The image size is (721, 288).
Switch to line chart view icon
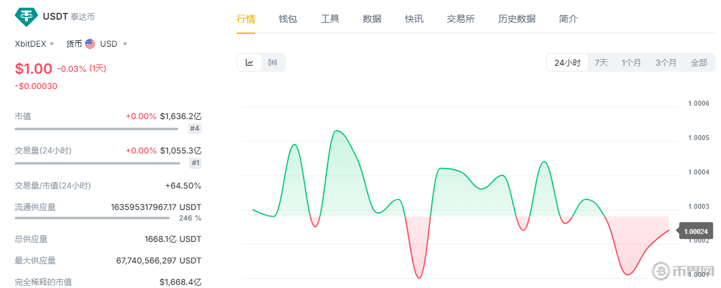tap(250, 63)
